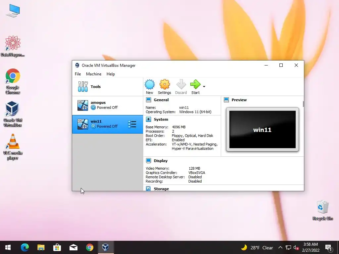Click the win11 preview thumbnail
This screenshot has height=254, width=339.
(263, 130)
